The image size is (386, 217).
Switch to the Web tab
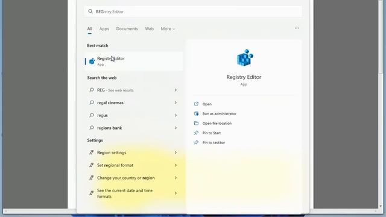tap(149, 29)
